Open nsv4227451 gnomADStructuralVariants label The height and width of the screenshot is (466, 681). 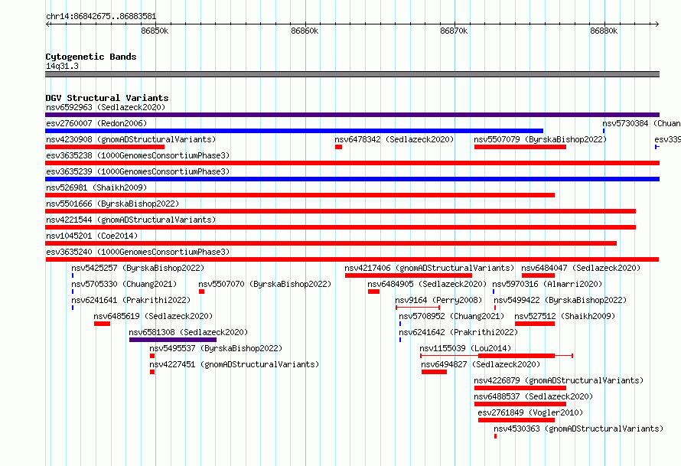(x=234, y=364)
